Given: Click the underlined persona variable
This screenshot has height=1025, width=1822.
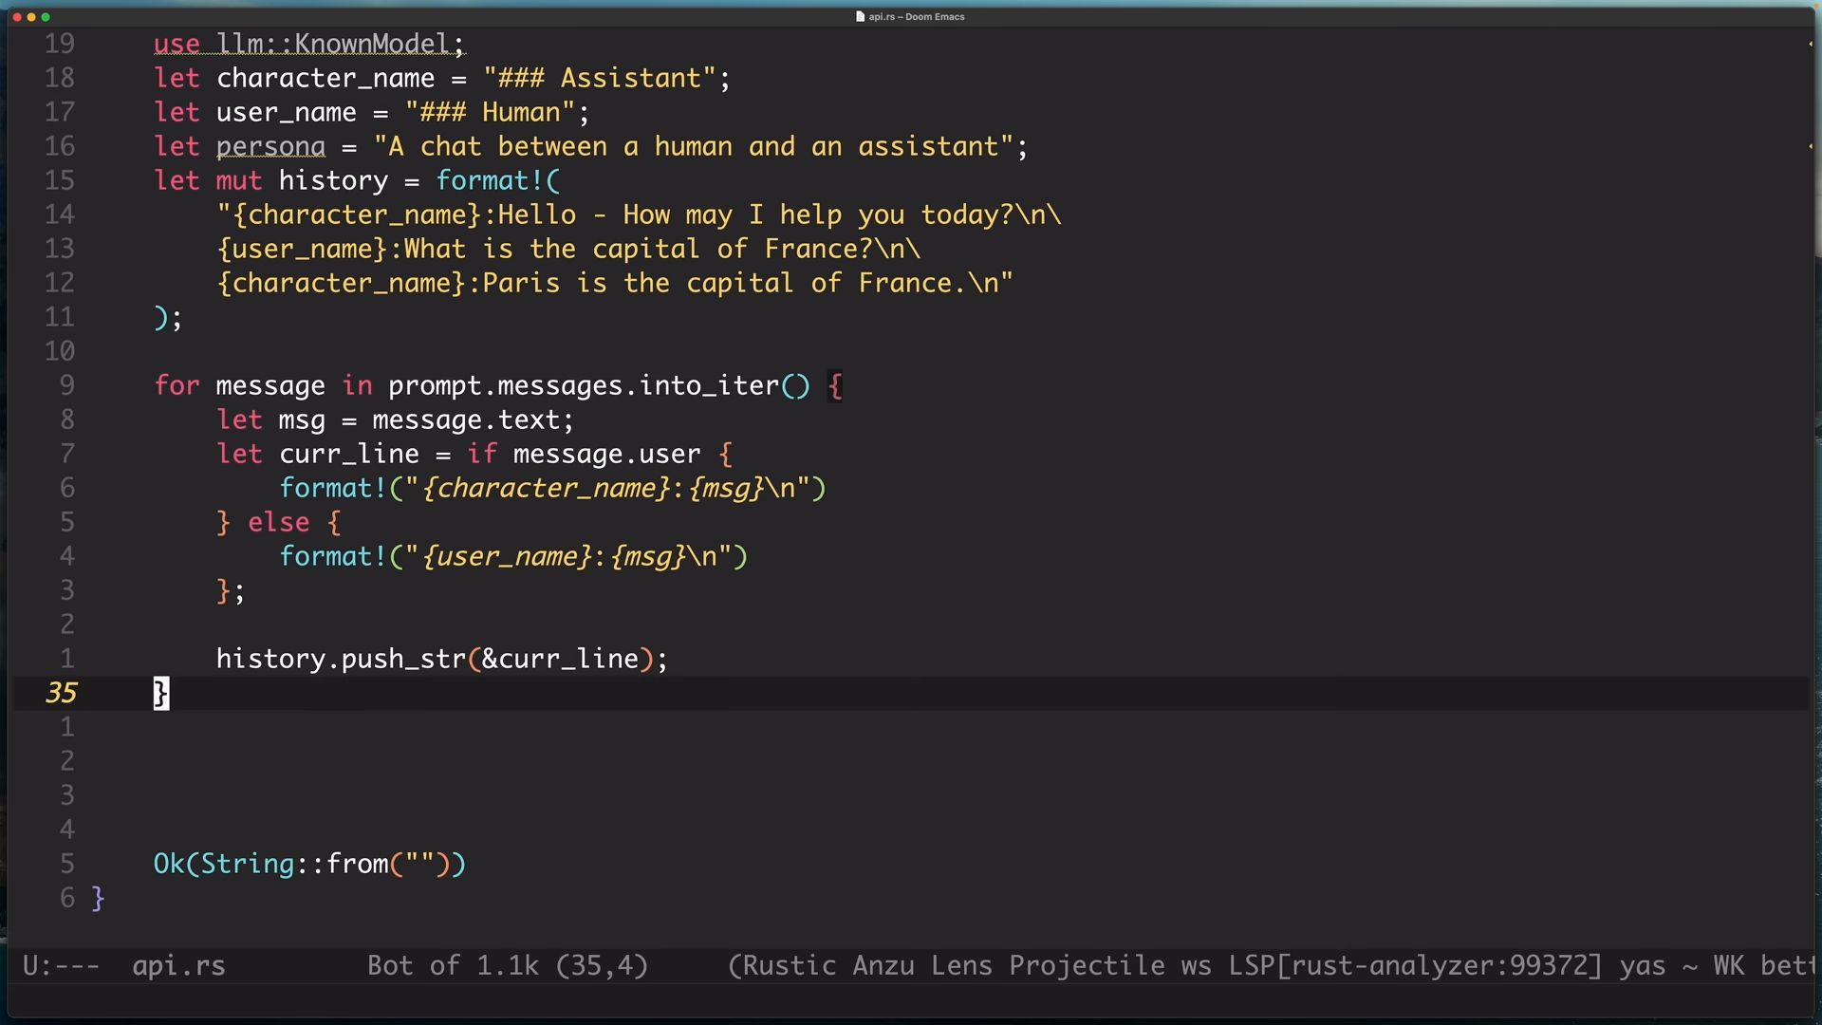Looking at the screenshot, I should coord(270,147).
